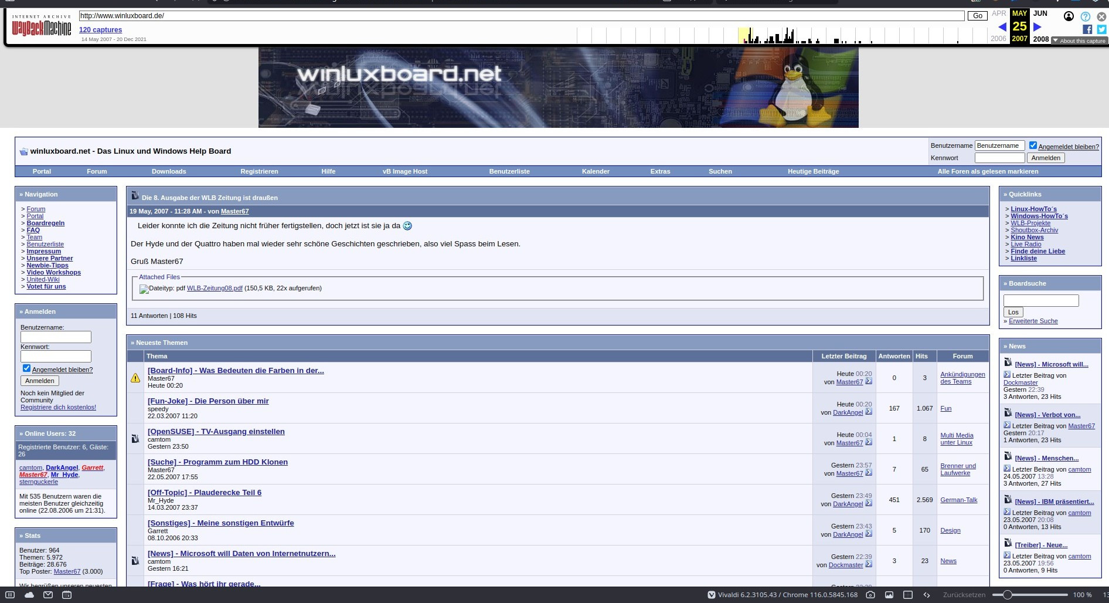Click news icon beside IBM präsentiert entry
Image resolution: width=1109 pixels, height=603 pixels.
1008,500
